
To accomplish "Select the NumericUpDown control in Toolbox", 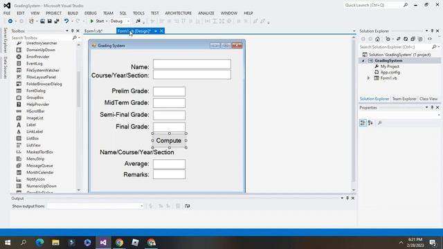I will [x=42, y=186].
